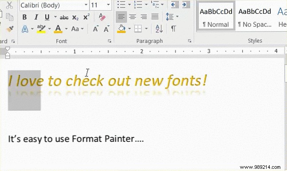This screenshot has height=171, width=287.
Task: Toggle Subscript formatting
Action: [75, 18]
